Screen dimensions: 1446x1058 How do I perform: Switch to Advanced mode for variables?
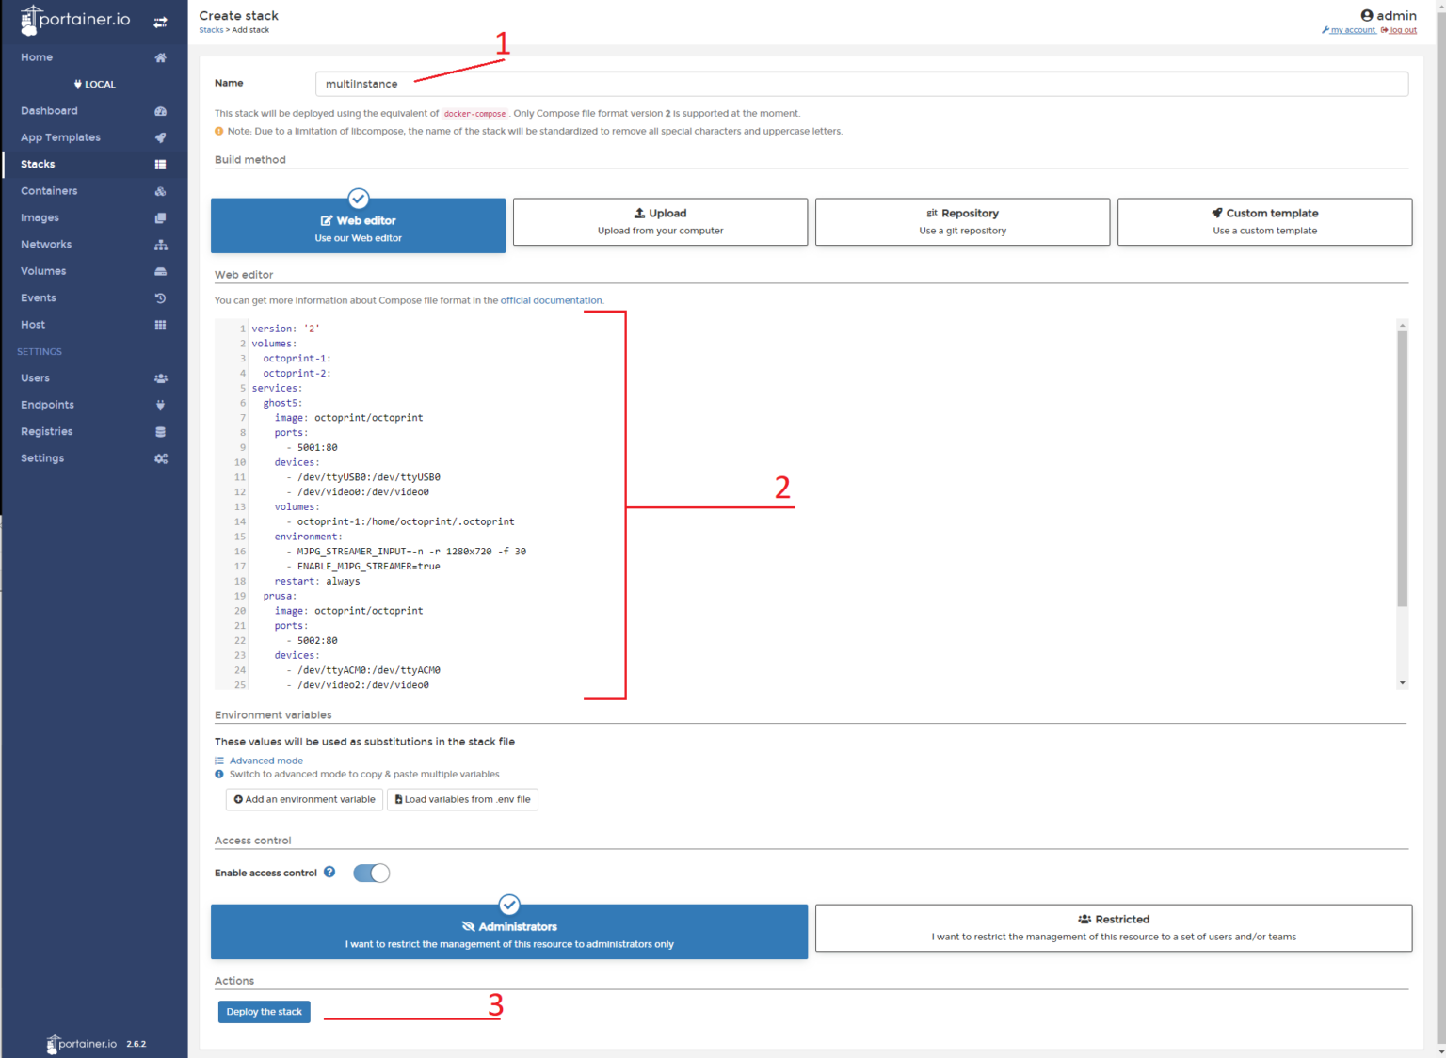tap(266, 760)
